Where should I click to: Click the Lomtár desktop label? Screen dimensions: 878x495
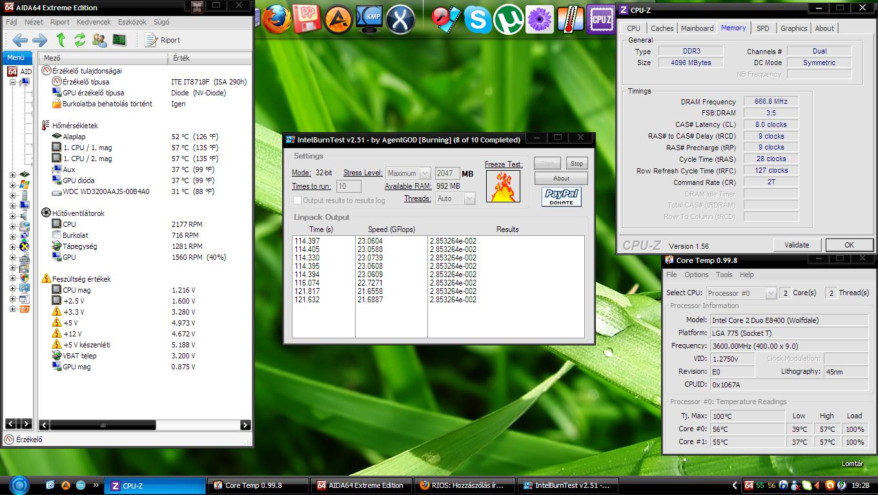(852, 463)
